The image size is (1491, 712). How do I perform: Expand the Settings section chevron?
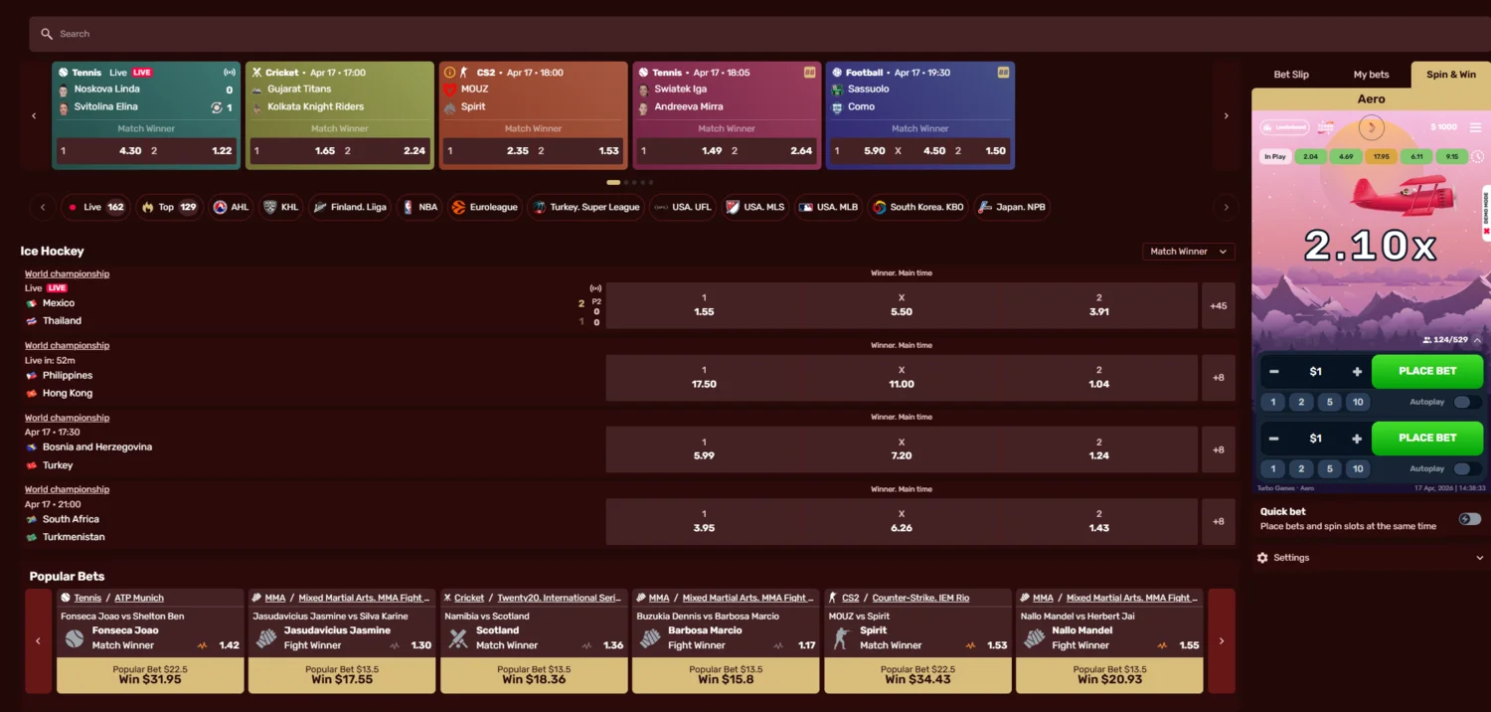tap(1480, 558)
